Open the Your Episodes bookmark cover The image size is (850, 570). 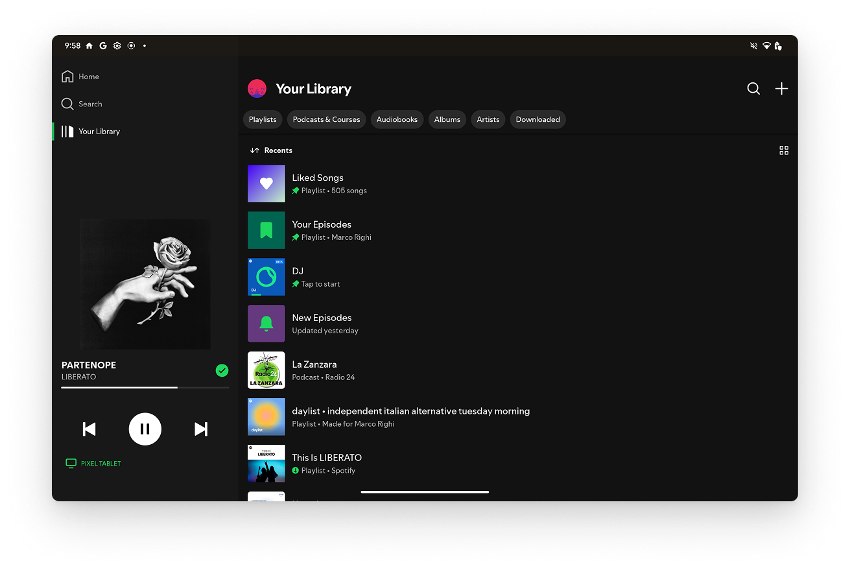266,230
